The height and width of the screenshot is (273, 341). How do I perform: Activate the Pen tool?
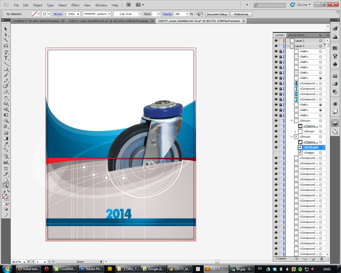[6, 52]
